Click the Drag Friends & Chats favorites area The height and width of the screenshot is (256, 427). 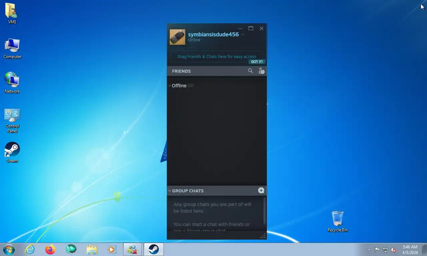click(x=217, y=57)
